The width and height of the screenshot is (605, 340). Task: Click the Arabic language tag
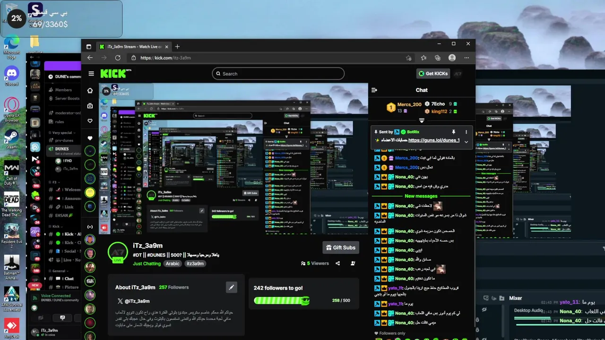[173, 263]
